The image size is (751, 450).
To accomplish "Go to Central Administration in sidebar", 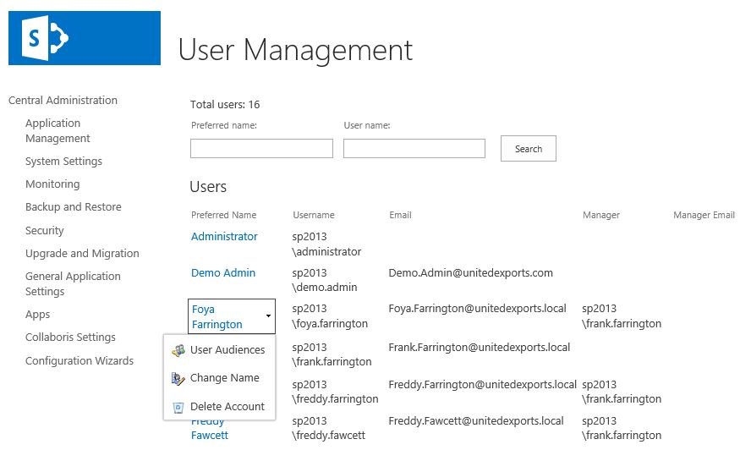I will 63,101.
